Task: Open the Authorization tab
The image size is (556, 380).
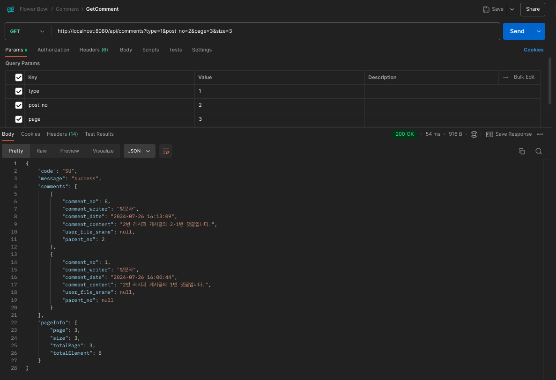Action: click(x=53, y=50)
